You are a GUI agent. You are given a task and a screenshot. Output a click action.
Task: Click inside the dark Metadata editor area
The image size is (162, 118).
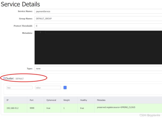click(98, 47)
